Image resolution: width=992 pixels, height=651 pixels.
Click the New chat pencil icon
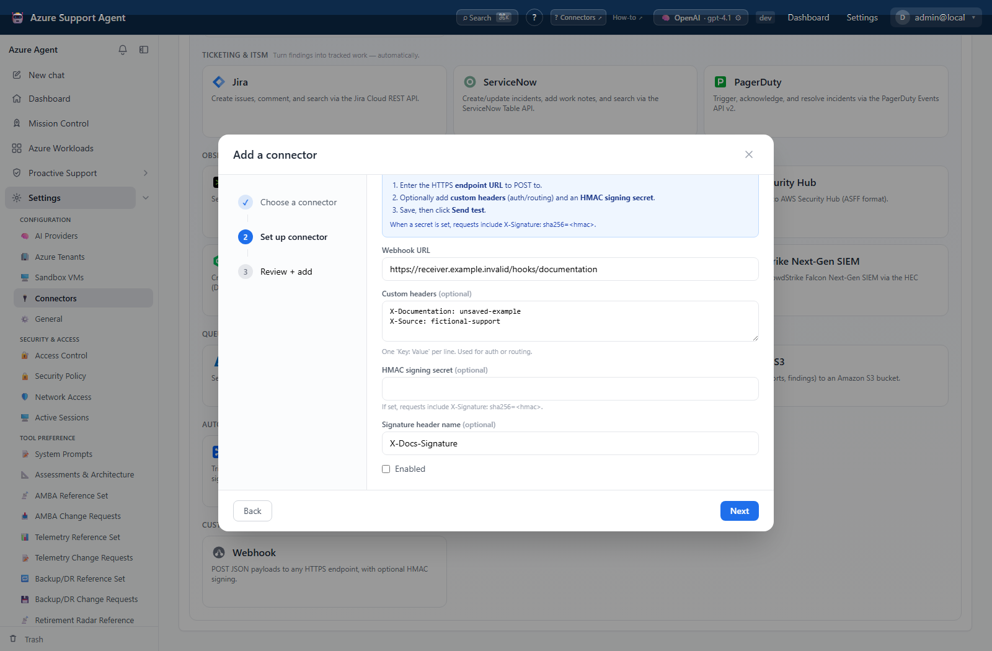click(17, 75)
